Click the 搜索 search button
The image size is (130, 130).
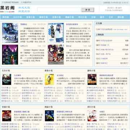click(x=88, y=10)
